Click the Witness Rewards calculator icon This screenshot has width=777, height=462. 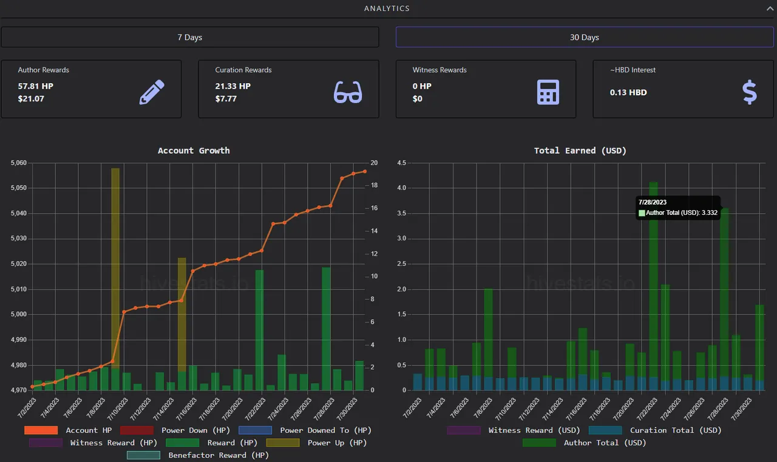[548, 92]
